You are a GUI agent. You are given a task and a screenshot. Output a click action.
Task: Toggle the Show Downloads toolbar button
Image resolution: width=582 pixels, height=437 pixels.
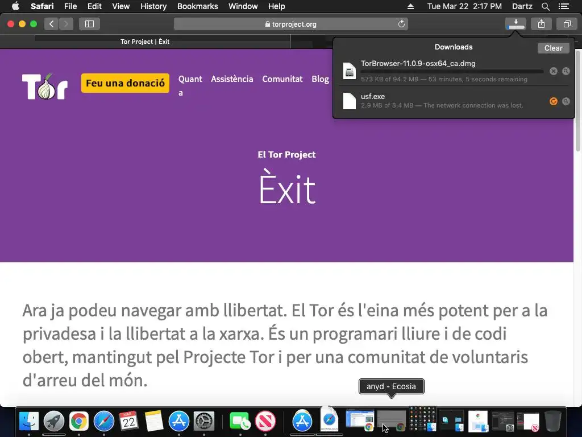click(x=516, y=24)
